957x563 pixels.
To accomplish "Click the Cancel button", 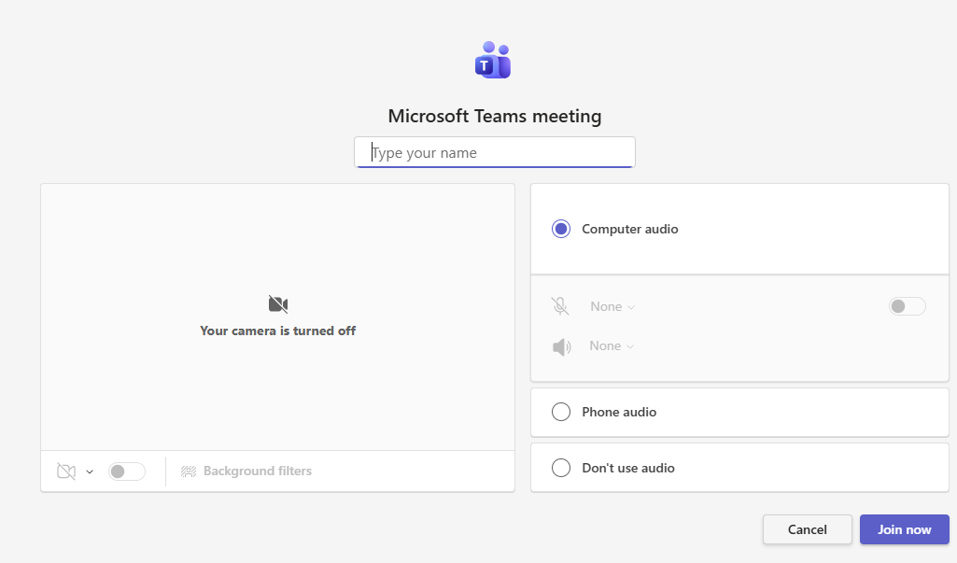I will coord(808,529).
